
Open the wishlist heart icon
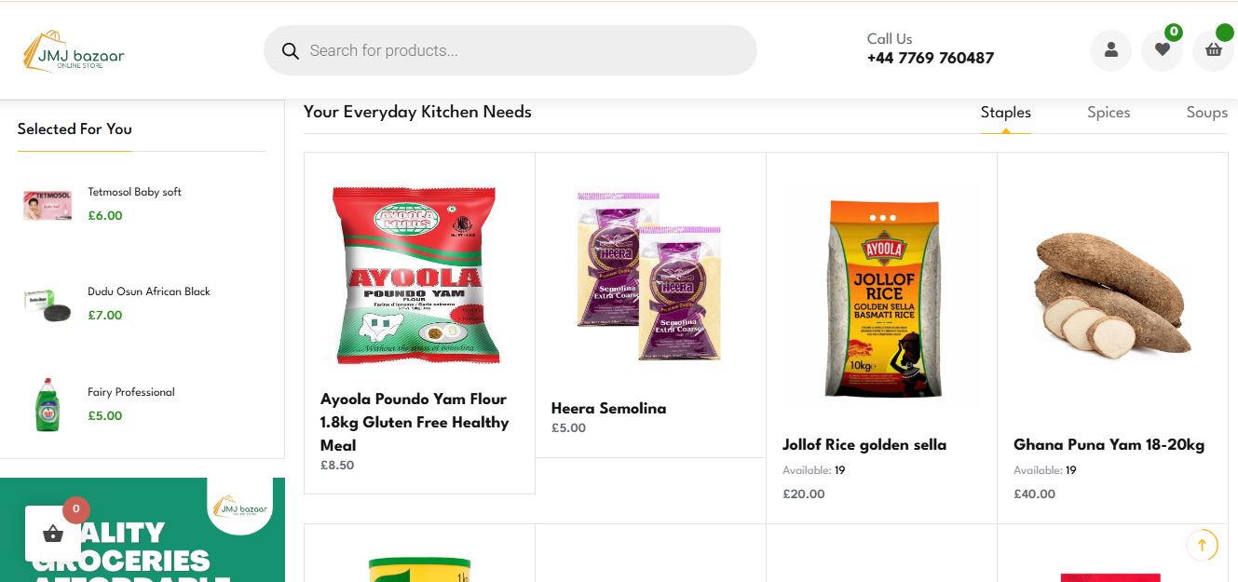[x=1162, y=50]
